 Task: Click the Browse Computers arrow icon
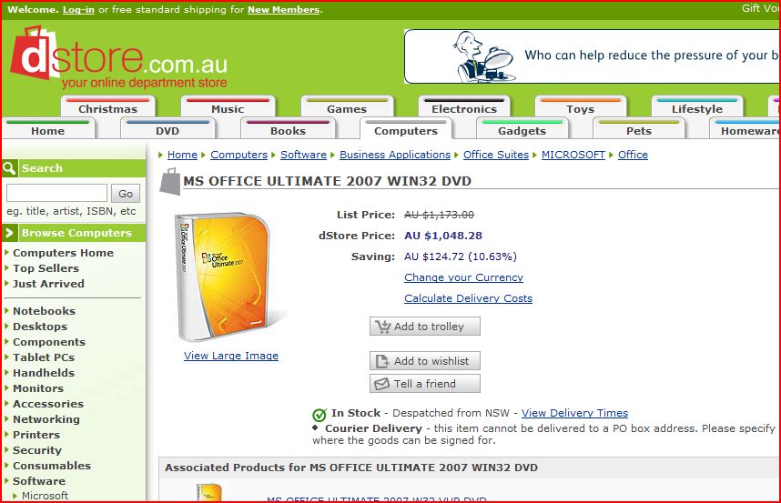point(9,233)
